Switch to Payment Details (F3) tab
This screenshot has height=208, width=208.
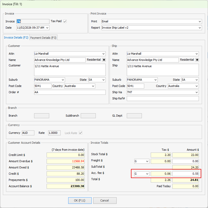[x=43, y=38]
